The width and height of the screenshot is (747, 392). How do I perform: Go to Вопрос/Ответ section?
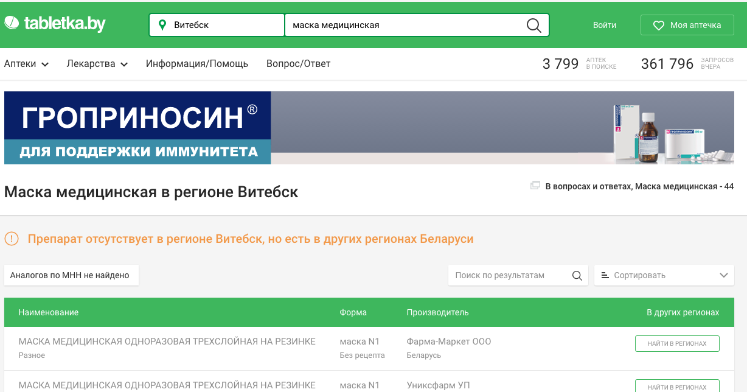tap(298, 64)
